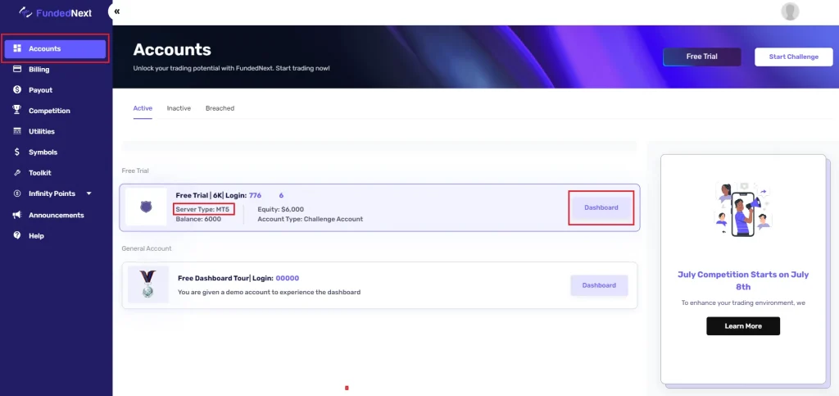Click the 'General Account' section label
This screenshot has height=396, width=839.
[146, 248]
